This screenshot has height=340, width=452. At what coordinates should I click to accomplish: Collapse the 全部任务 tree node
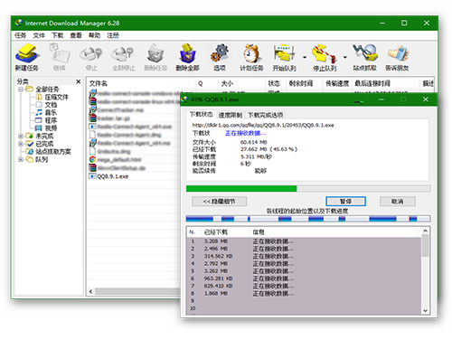(21, 90)
